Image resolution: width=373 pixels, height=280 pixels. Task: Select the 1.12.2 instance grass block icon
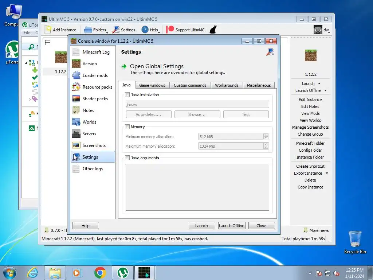pos(61,57)
